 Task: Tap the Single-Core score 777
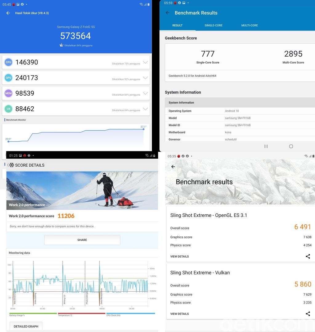(x=208, y=54)
